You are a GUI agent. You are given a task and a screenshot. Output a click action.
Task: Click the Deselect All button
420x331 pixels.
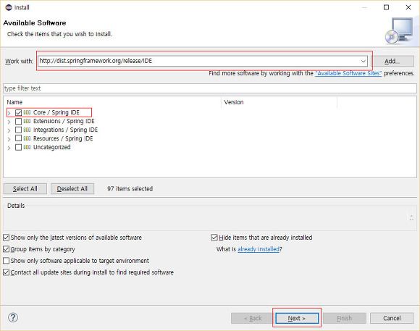click(72, 189)
